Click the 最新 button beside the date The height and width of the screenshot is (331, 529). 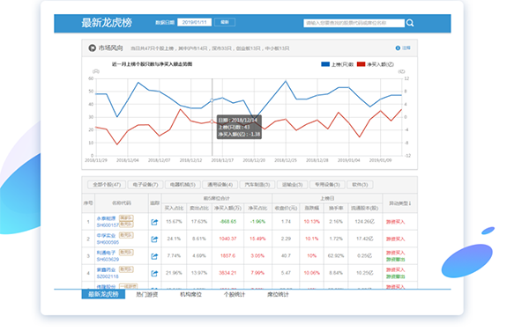(225, 22)
